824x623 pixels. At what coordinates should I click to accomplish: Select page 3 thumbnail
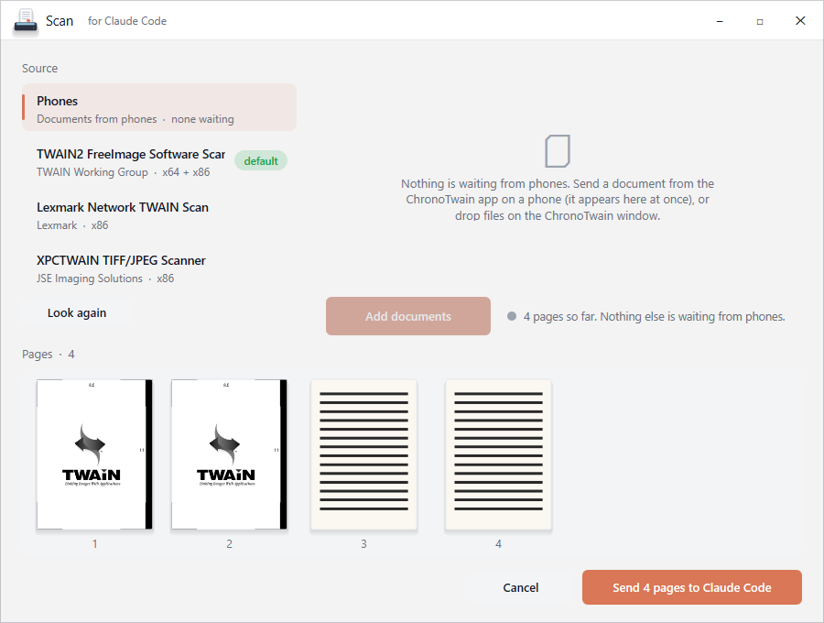click(x=363, y=454)
